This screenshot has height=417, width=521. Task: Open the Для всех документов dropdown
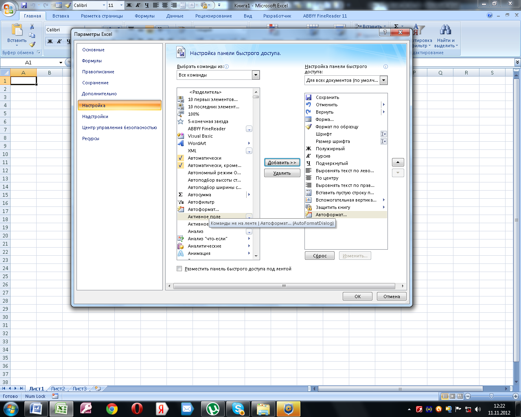pyautogui.click(x=384, y=80)
